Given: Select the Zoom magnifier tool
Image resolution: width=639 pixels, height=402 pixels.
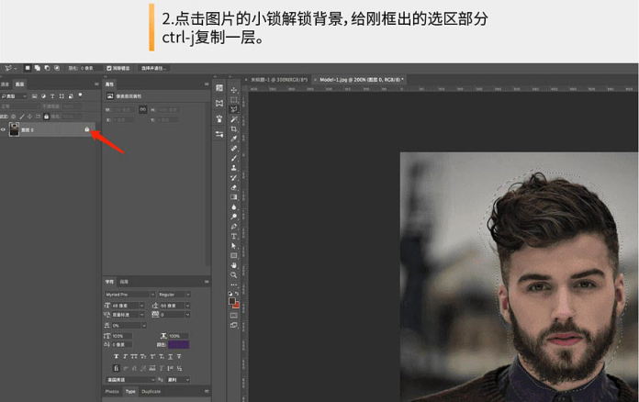Looking at the screenshot, I should [x=234, y=274].
